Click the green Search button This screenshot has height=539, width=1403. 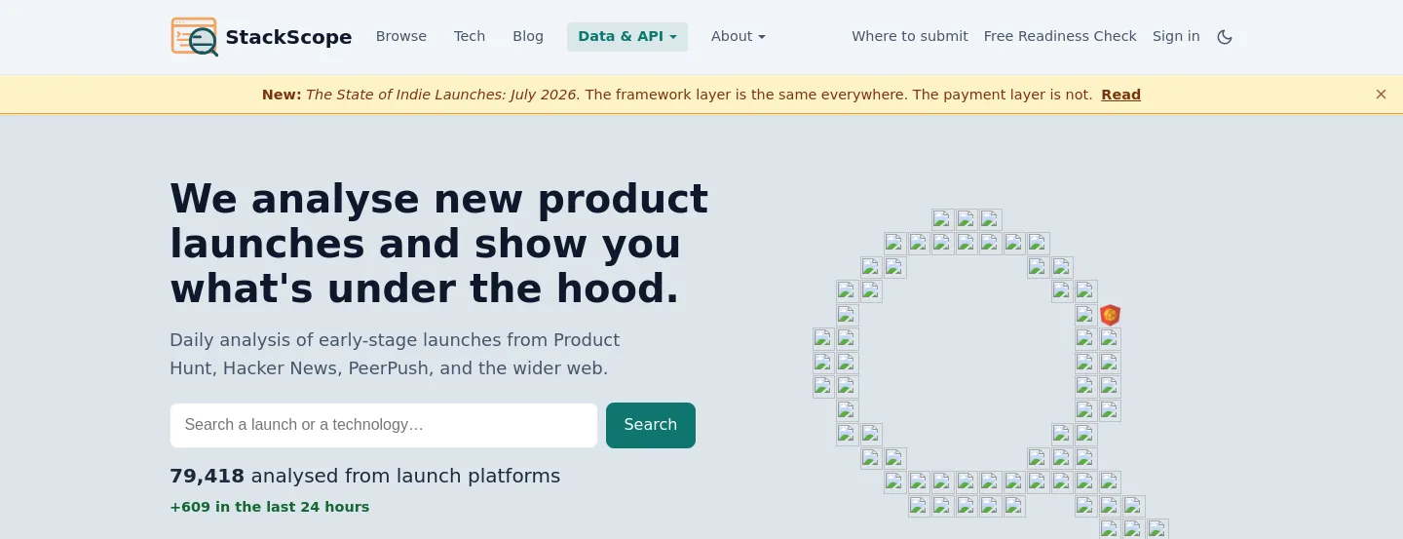pos(651,425)
